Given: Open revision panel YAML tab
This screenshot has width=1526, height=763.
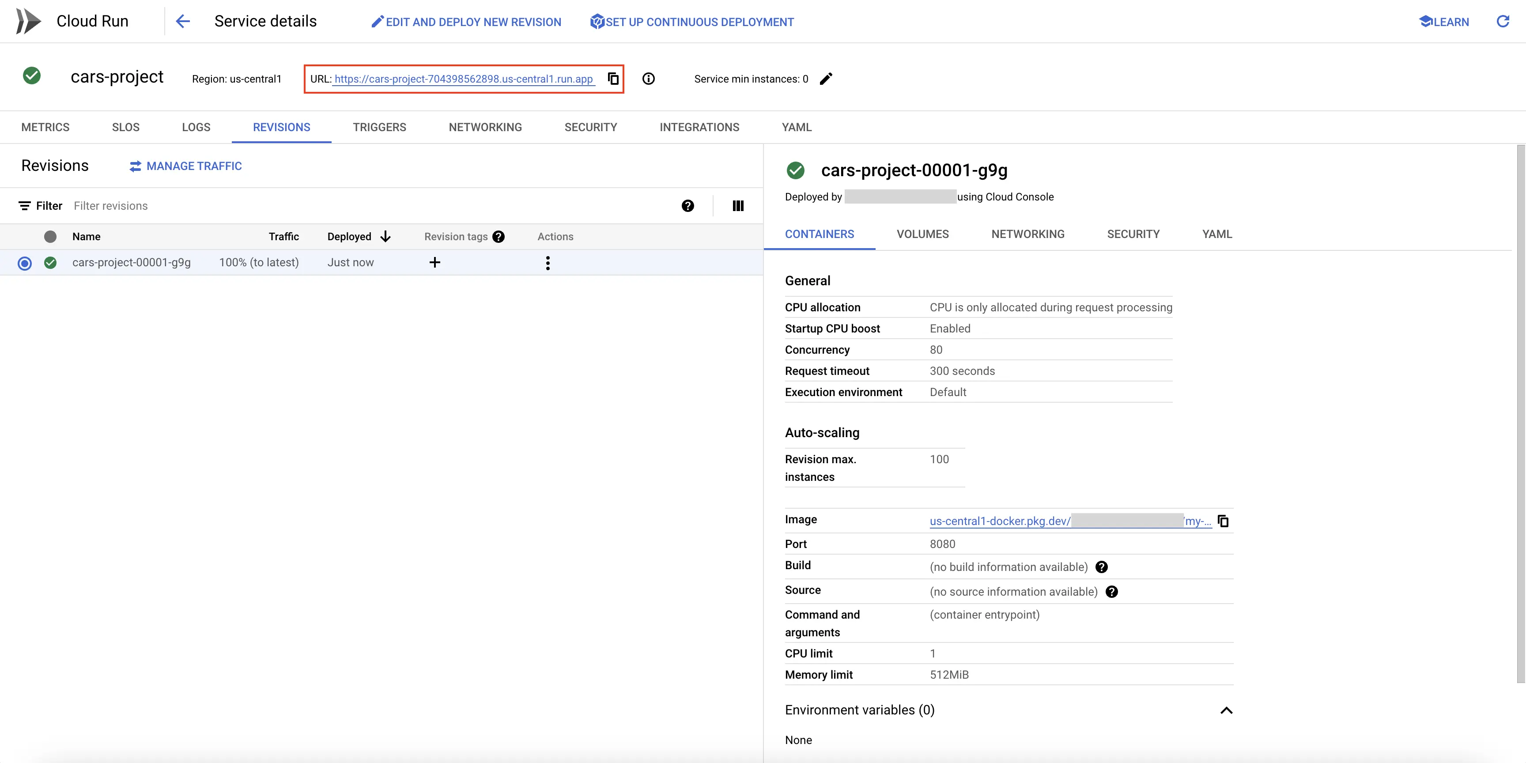Looking at the screenshot, I should [1217, 234].
